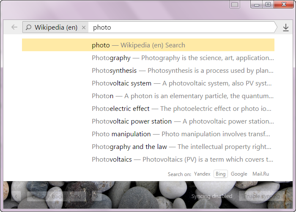
Task: Remove the Wikipedia (en) search engine tag
Action: (x=84, y=28)
